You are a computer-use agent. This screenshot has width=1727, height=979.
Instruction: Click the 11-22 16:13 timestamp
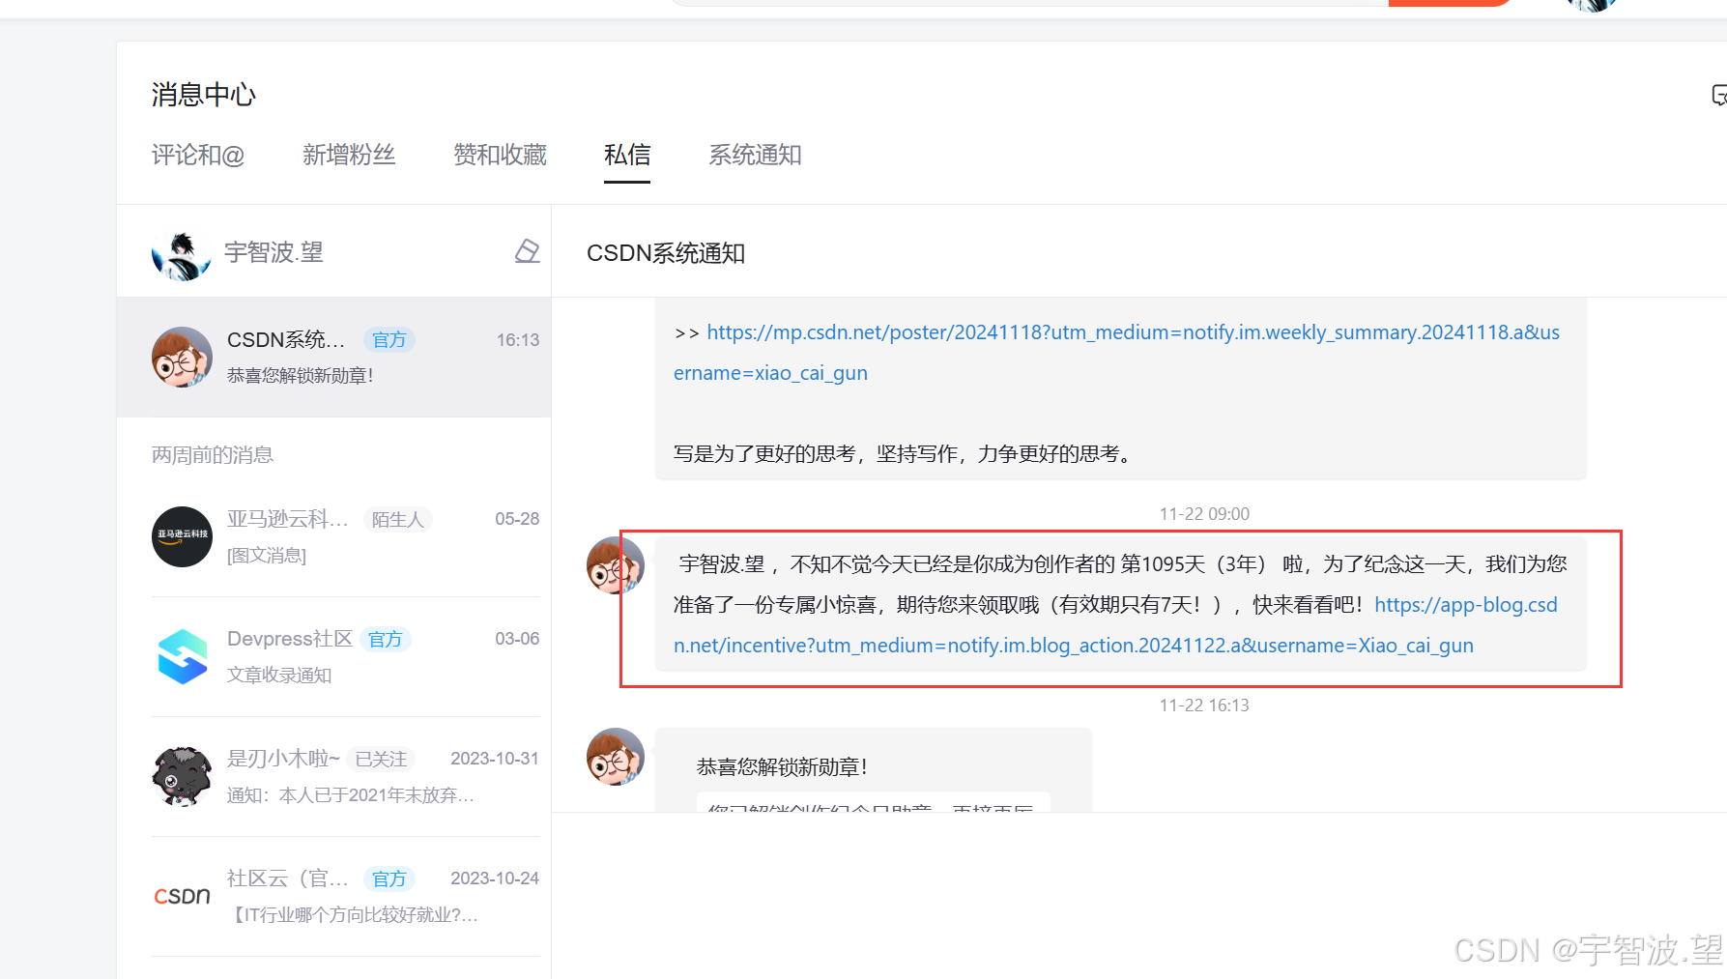pyautogui.click(x=1204, y=705)
